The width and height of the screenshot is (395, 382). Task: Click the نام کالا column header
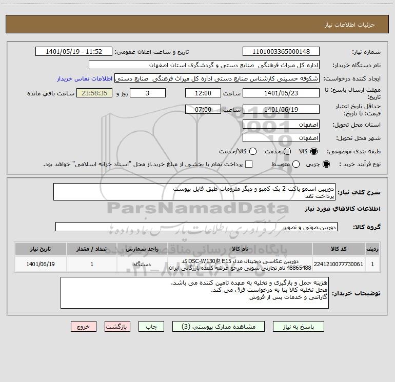(240, 249)
